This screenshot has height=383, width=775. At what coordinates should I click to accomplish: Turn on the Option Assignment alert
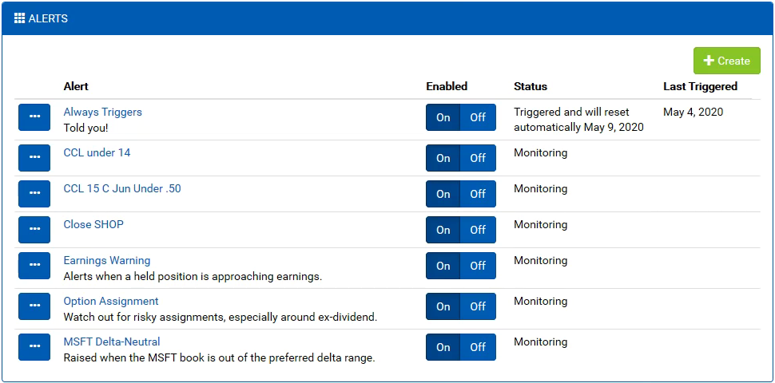[x=443, y=306]
